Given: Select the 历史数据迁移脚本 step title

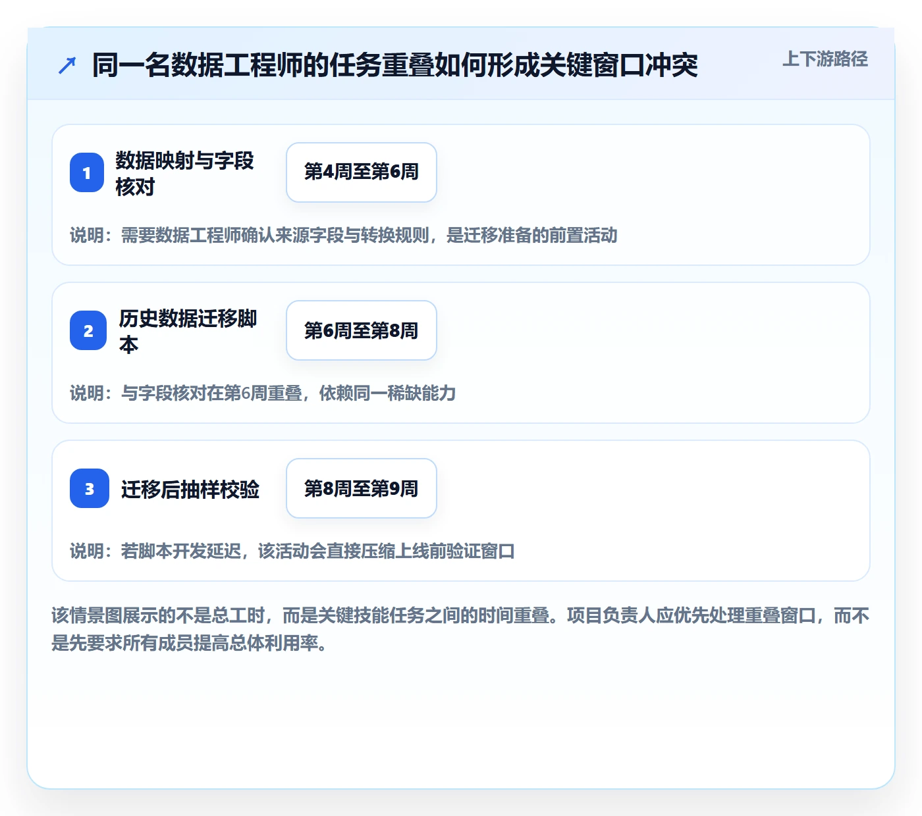Looking at the screenshot, I should tap(188, 331).
